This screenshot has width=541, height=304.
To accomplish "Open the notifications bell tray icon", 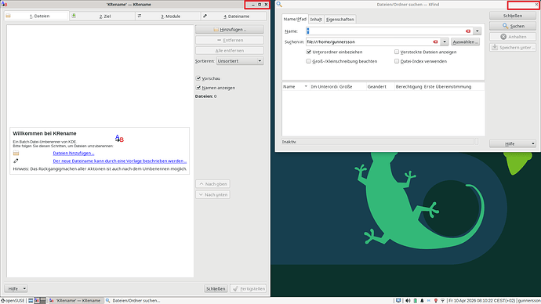I will [x=422, y=301].
